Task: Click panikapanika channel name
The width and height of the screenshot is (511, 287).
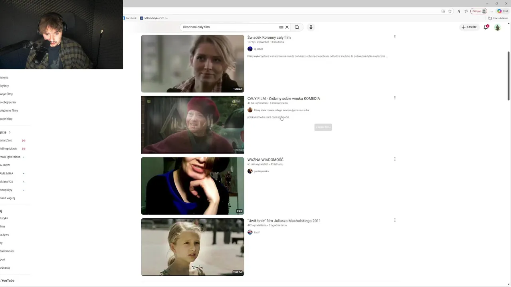Action: pyautogui.click(x=261, y=171)
